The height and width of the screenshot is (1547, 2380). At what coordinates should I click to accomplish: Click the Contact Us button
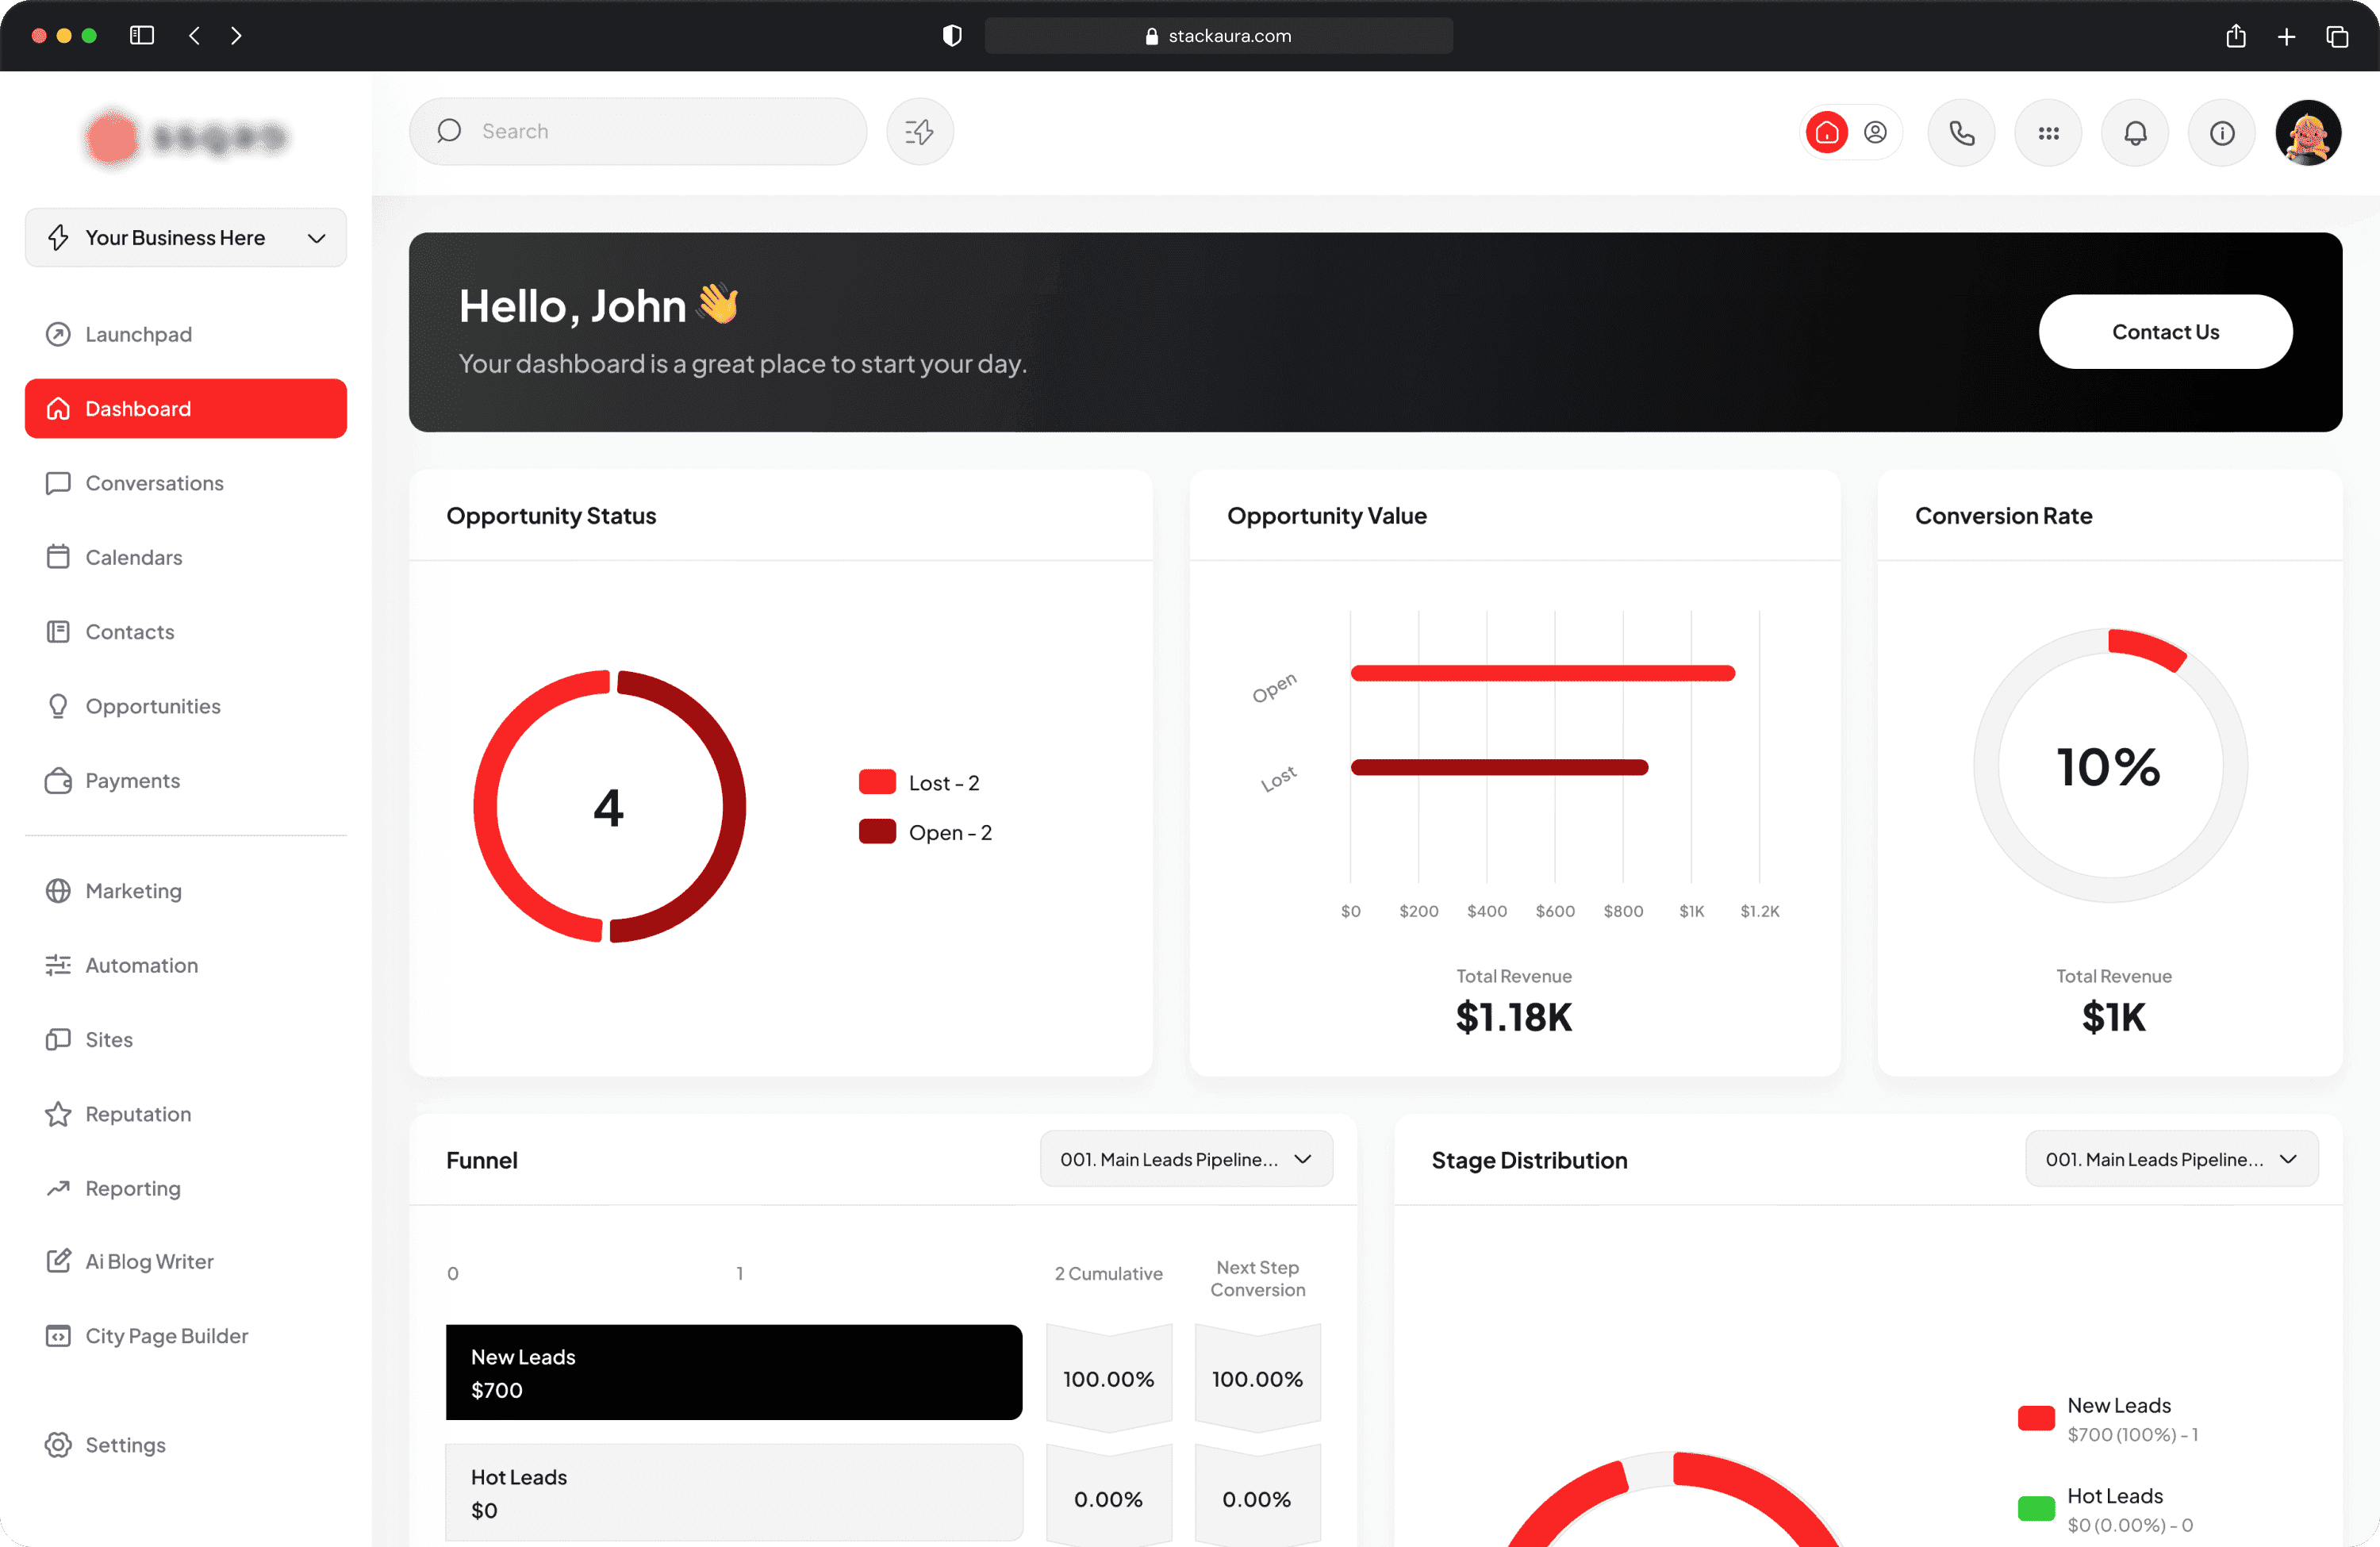(x=2165, y=331)
